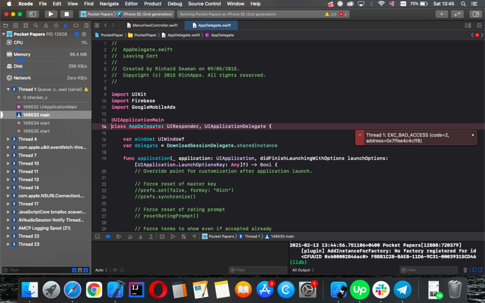This screenshot has height=303, width=485.
Task: Open the Find navigator magnifier
Action: 36,25
